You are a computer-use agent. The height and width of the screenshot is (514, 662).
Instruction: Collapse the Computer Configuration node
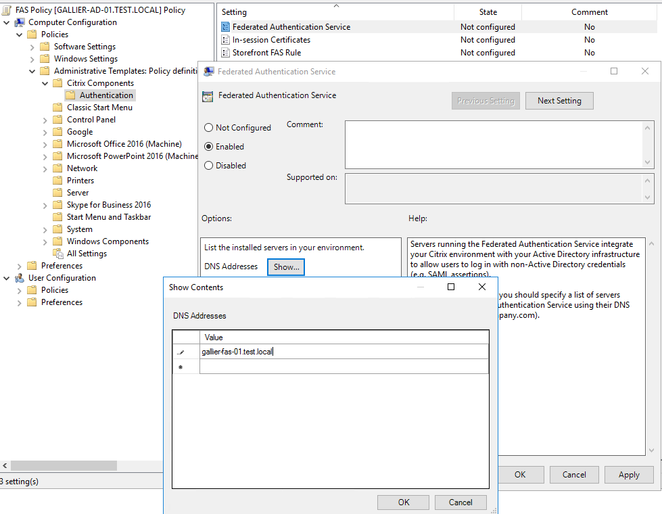point(6,22)
